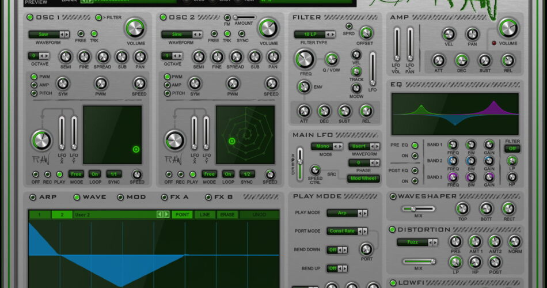Screen dimensions: 547x288
Task: Switch to the FX A tab
Action: coord(165,197)
